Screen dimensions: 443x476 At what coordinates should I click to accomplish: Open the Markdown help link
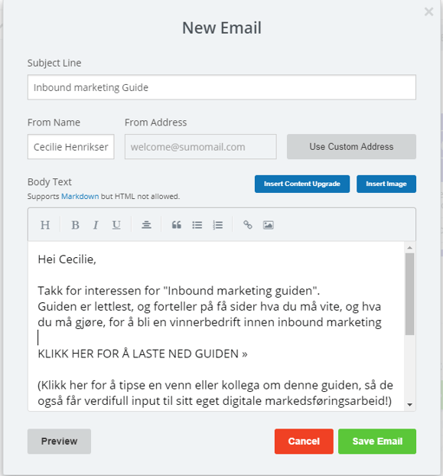80,197
